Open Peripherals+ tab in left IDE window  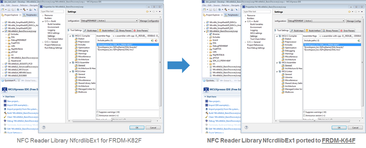[30, 15]
